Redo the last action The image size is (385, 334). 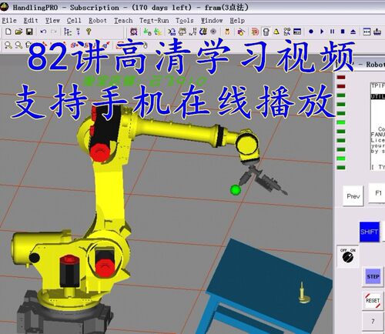[54, 32]
